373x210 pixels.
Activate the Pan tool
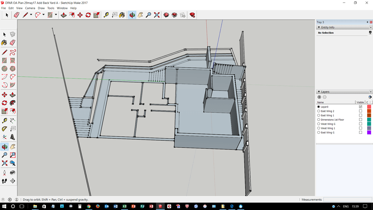pos(140,15)
